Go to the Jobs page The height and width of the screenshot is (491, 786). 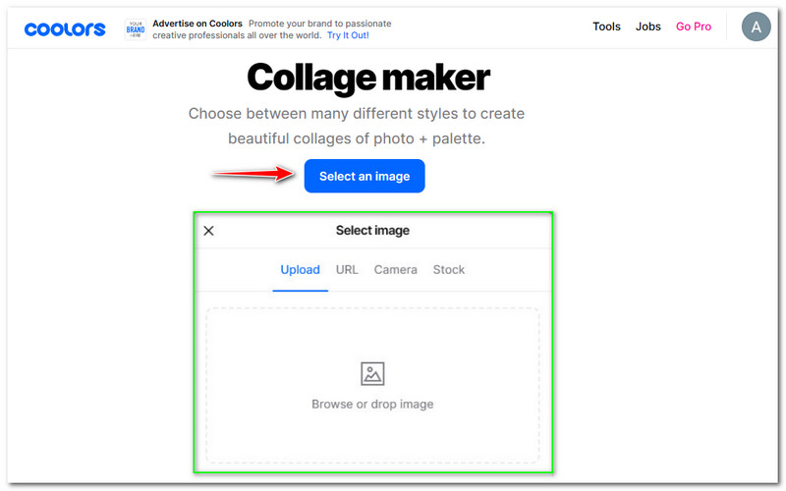point(648,27)
